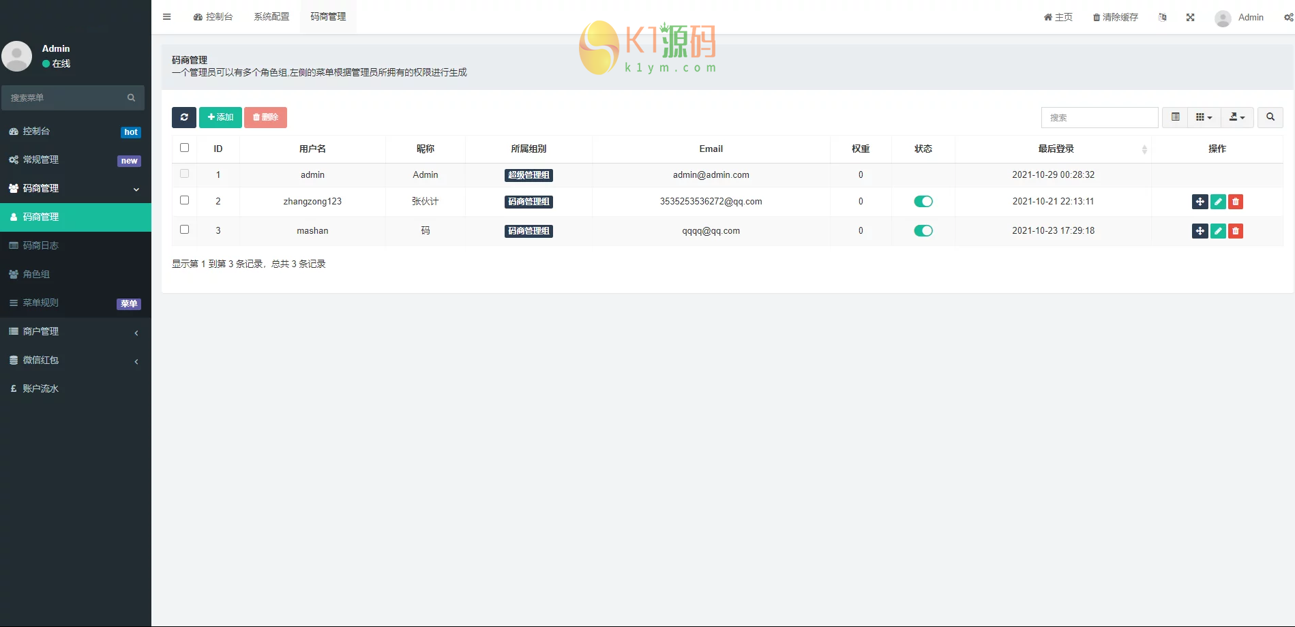Collapse the 码商管理 sidebar menu
This screenshot has width=1295, height=627.
tap(75, 188)
